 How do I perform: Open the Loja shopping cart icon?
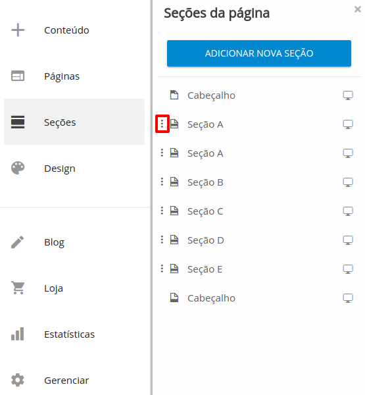18,288
